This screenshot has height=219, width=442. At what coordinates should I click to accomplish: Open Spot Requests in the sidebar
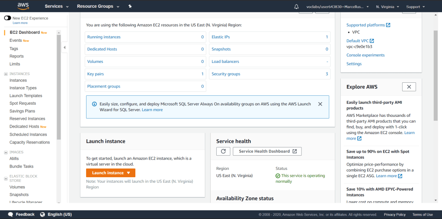[22, 103]
